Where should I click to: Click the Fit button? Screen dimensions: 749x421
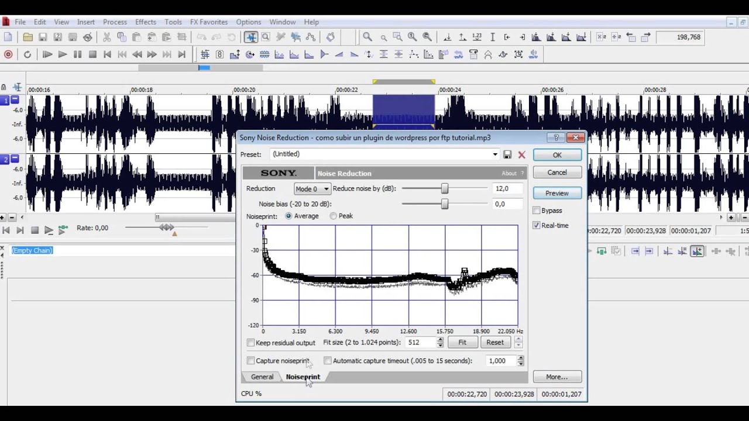tap(462, 343)
